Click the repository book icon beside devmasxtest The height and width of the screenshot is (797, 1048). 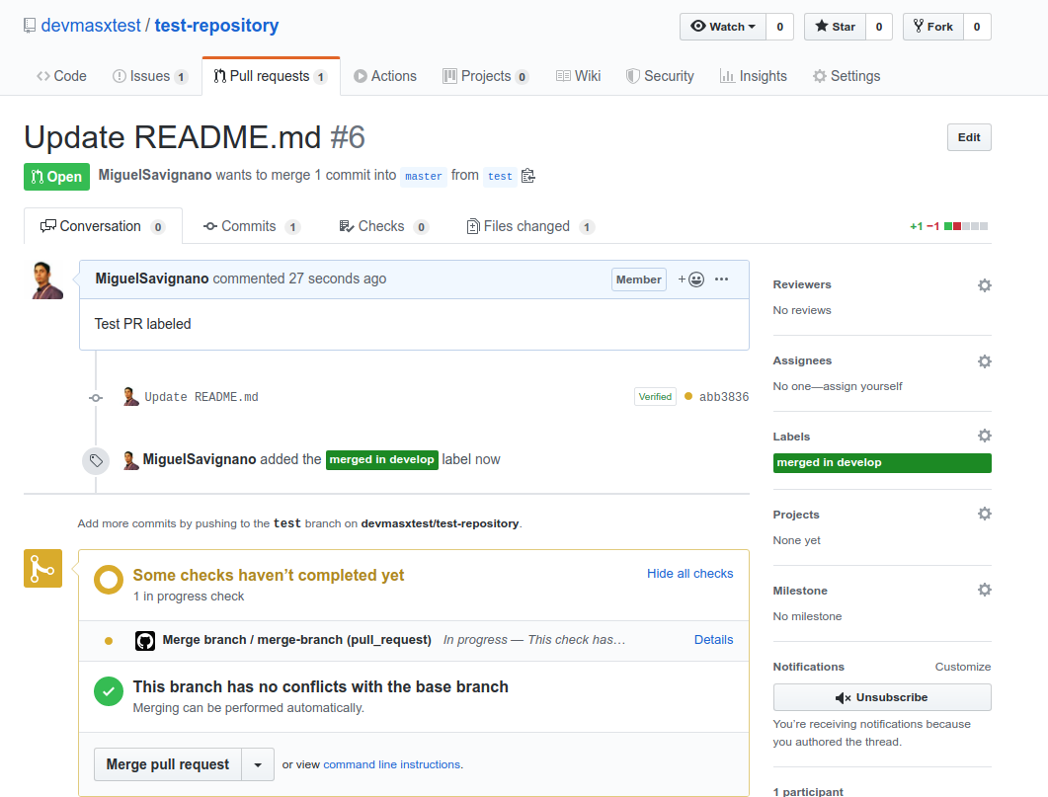pos(30,26)
